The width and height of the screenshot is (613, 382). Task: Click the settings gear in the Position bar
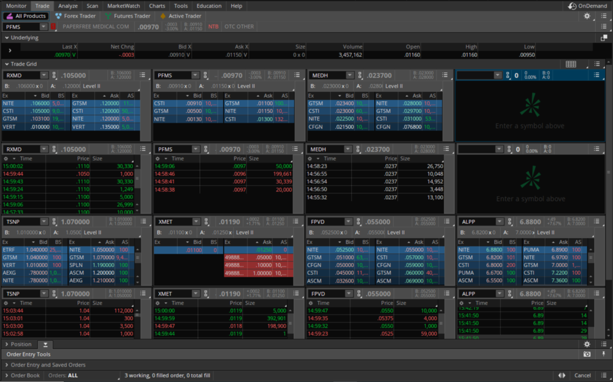click(587, 345)
